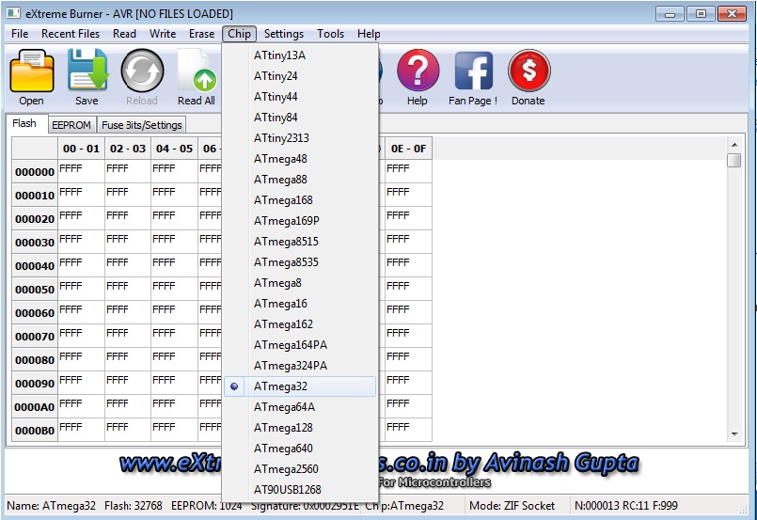Select ATtiny84 chip
Image resolution: width=757 pixels, height=520 pixels.
300,118
